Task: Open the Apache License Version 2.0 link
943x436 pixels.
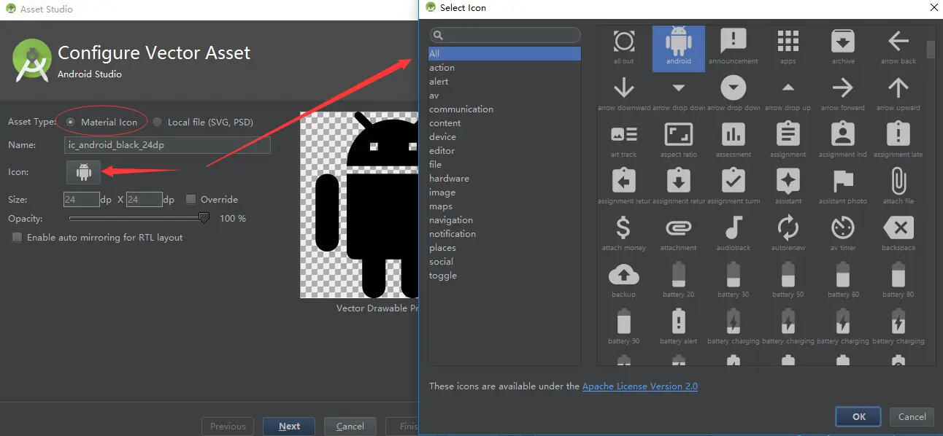Action: pyautogui.click(x=640, y=386)
